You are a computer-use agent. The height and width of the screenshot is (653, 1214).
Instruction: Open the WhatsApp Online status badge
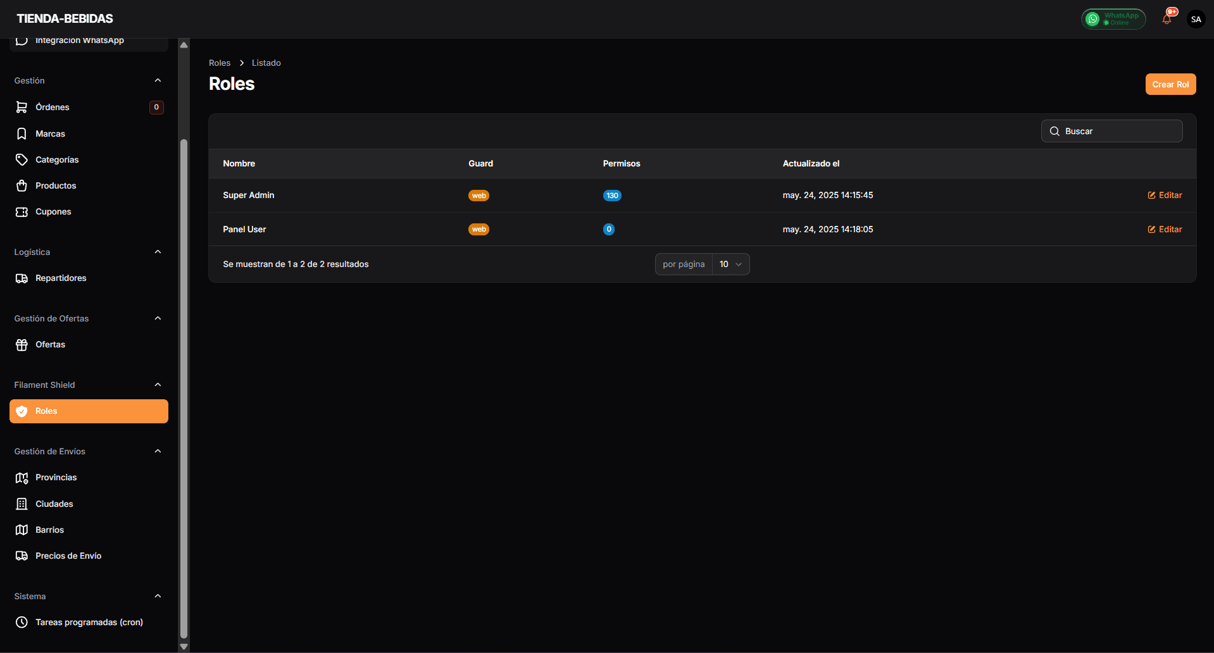click(1113, 19)
